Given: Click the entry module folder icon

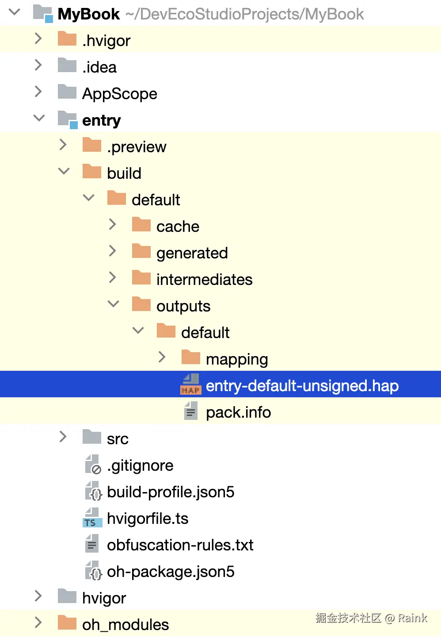Looking at the screenshot, I should 68,120.
